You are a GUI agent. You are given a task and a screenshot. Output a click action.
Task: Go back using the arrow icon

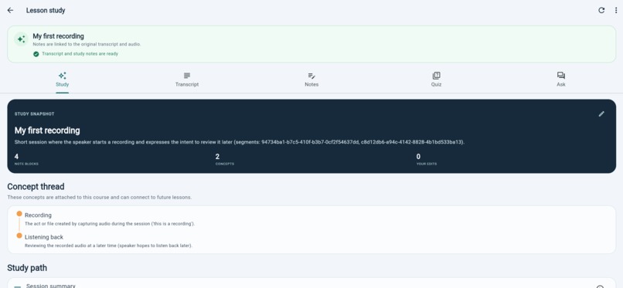point(10,10)
